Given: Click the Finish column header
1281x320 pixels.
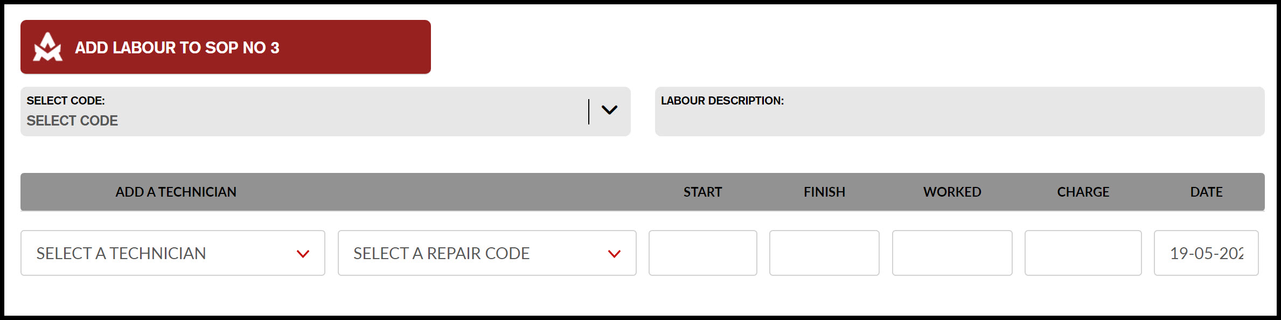Looking at the screenshot, I should (x=824, y=192).
